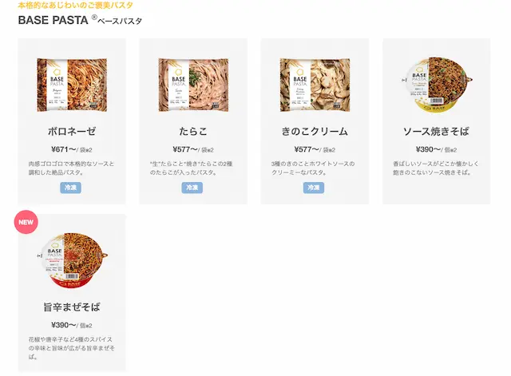
Task: Click the ¥390〜 price of ソース焼きそば
Action: coord(427,149)
